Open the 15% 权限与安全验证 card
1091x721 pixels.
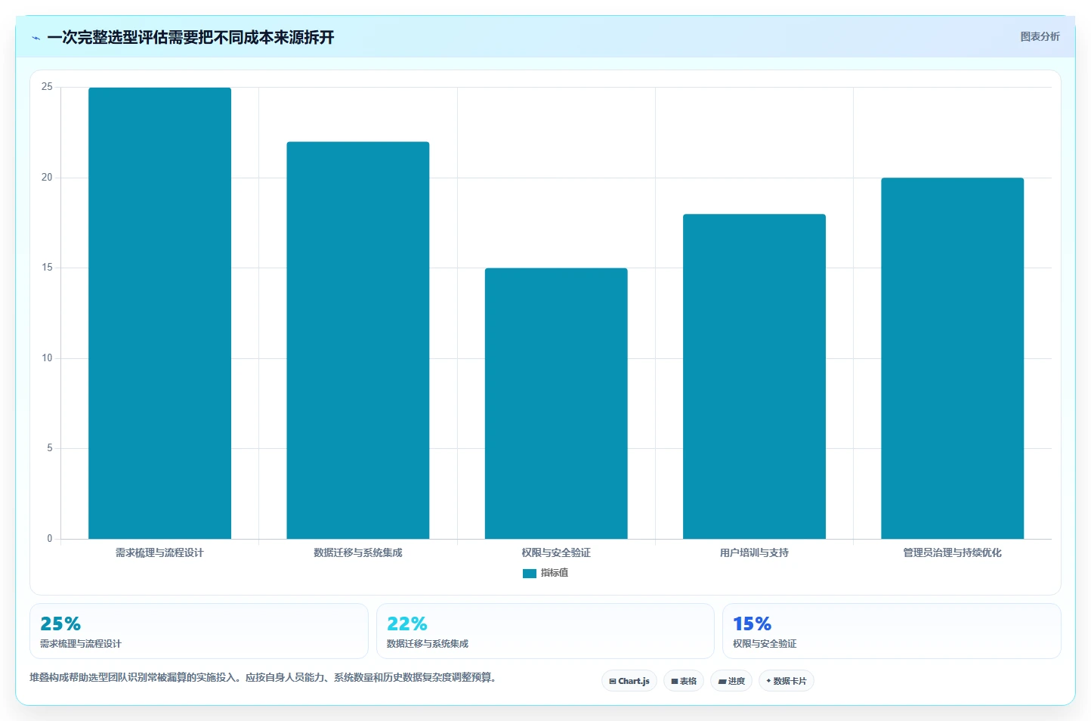click(x=892, y=631)
